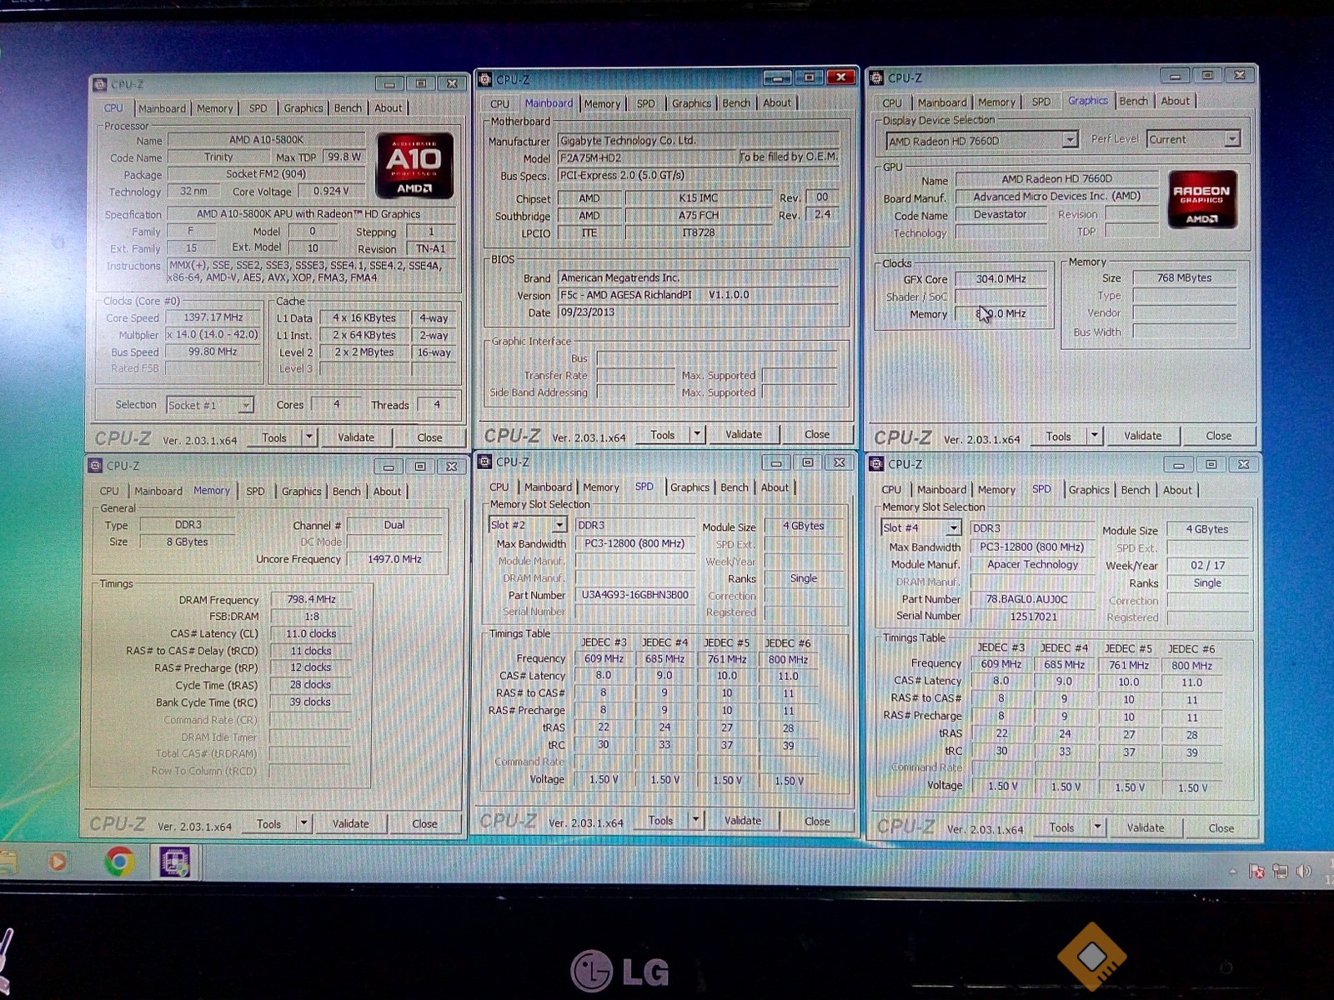Click Validate in the CPU window
This screenshot has height=1000, width=1334.
[356, 437]
